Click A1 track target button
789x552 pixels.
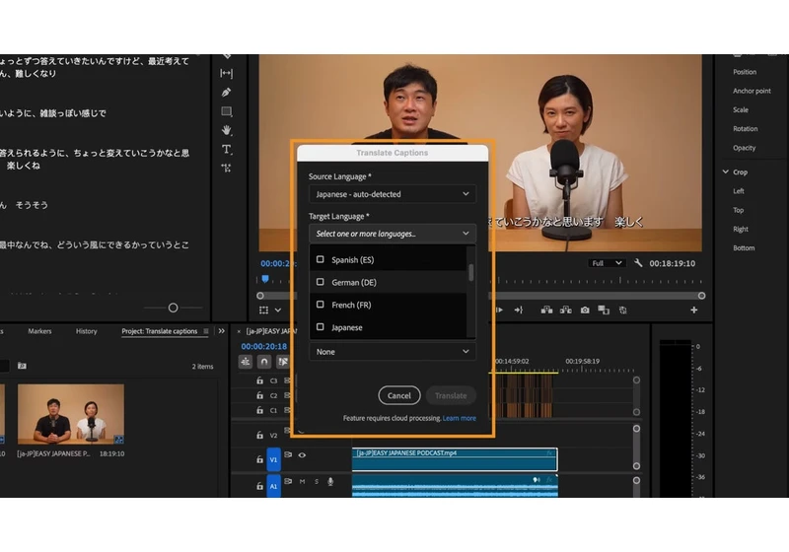coord(274,486)
